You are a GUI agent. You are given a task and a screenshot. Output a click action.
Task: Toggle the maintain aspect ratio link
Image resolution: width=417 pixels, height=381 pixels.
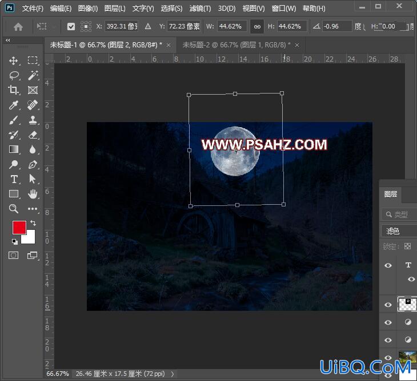click(x=257, y=27)
